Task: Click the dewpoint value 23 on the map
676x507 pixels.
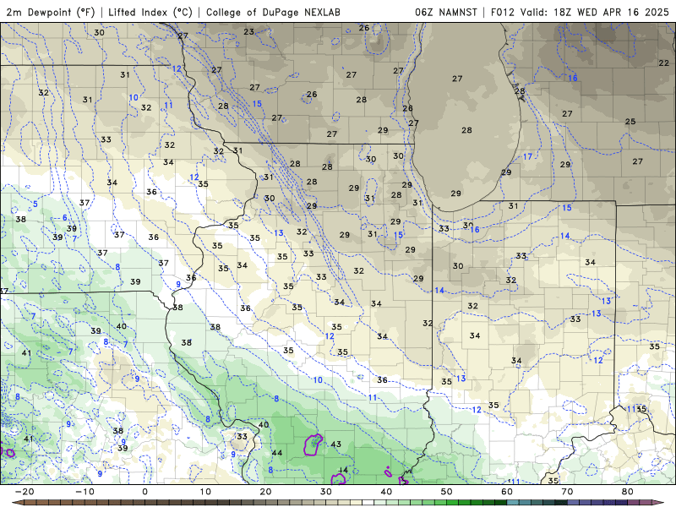Action: click(x=248, y=31)
